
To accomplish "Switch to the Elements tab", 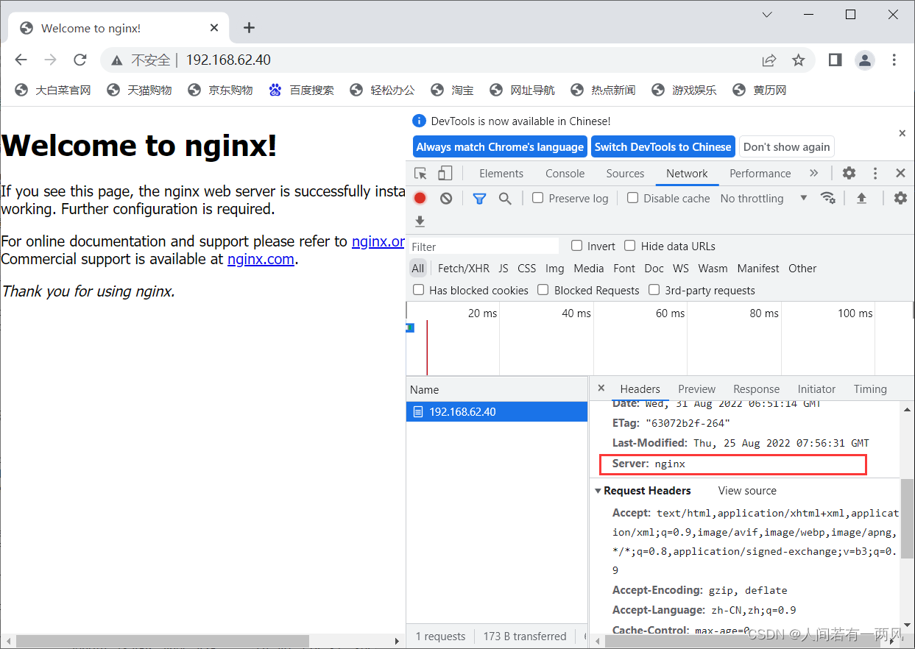I will 501,174.
